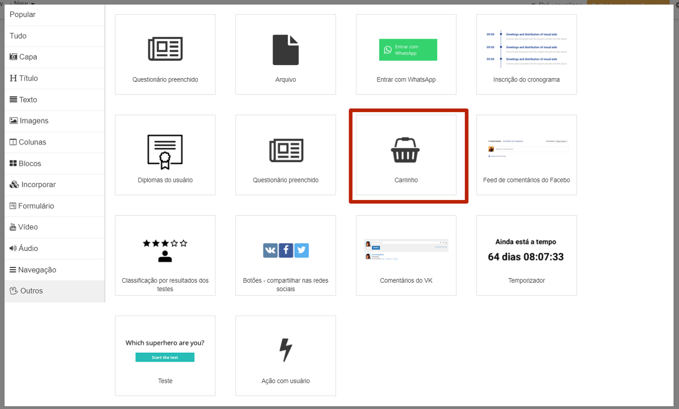Viewport: 679px width, 409px height.
Task: Click the Start the test button in Teste
Action: click(x=165, y=357)
